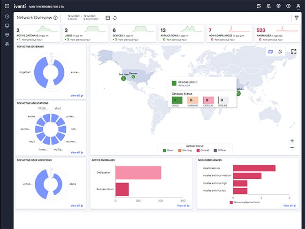Viewport: 305px width, 229px height.
Task: Expand the map to fullscreen
Action: (x=294, y=52)
